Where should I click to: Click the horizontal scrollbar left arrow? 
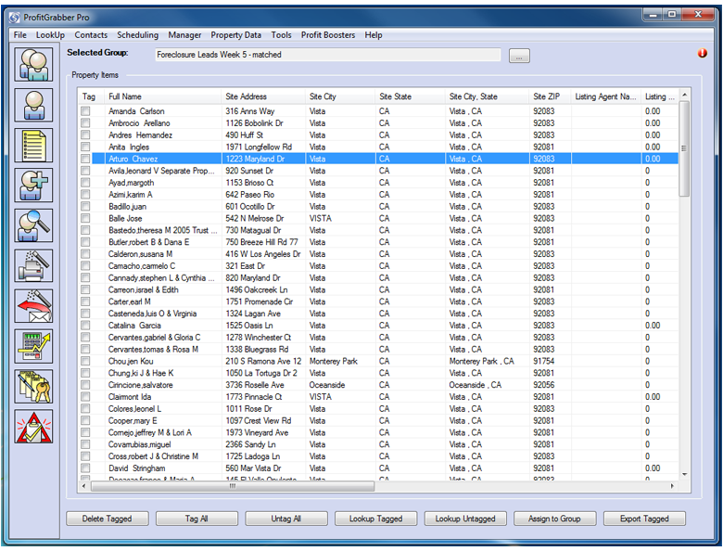pos(83,486)
